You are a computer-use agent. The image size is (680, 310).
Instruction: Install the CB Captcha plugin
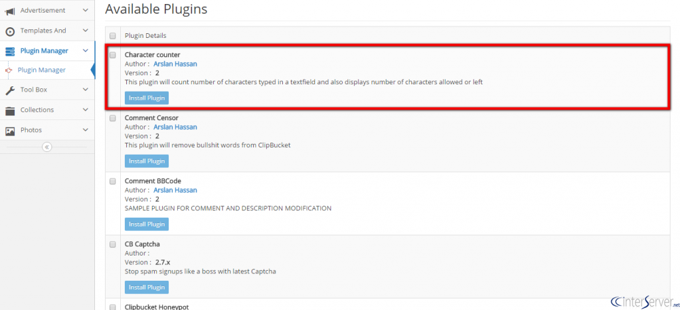(147, 287)
